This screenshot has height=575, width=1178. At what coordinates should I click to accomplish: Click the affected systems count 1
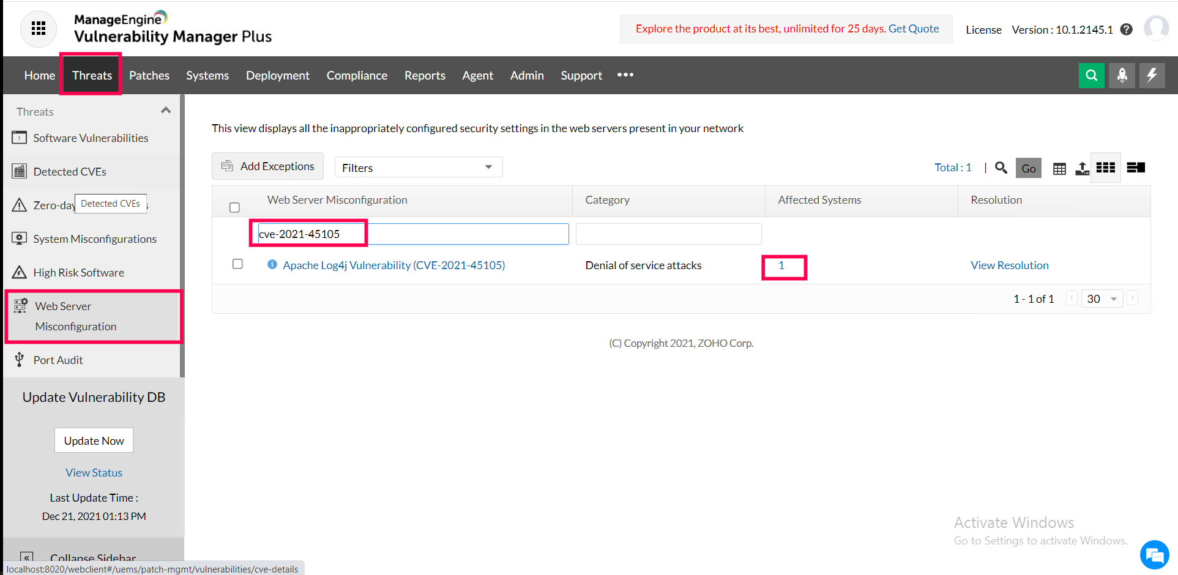point(781,265)
